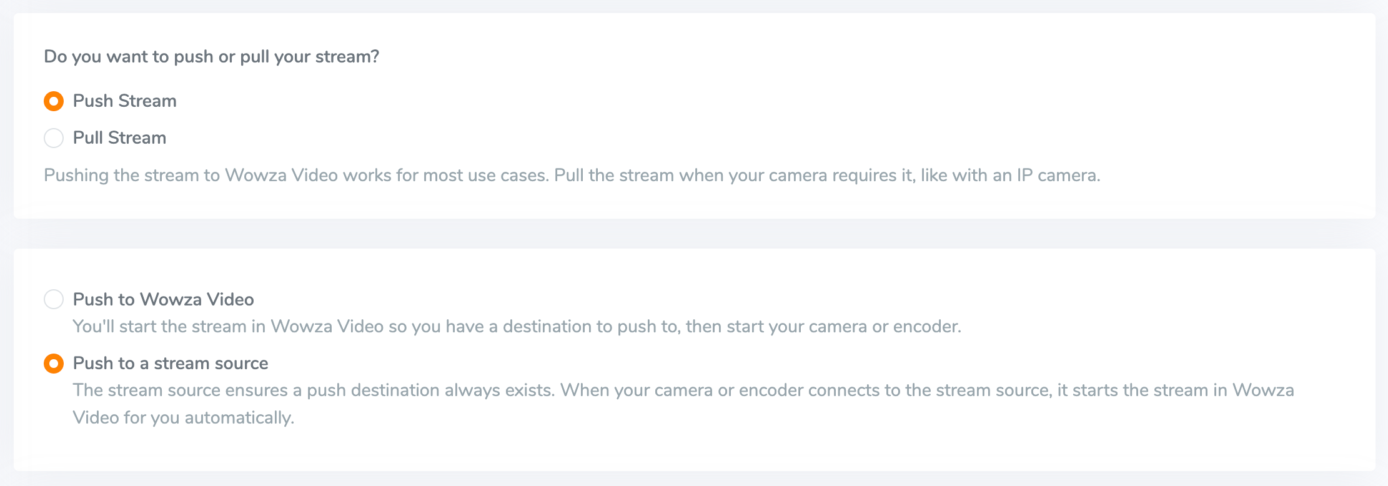Select the Pull Stream radio button
The height and width of the screenshot is (486, 1388).
click(54, 138)
